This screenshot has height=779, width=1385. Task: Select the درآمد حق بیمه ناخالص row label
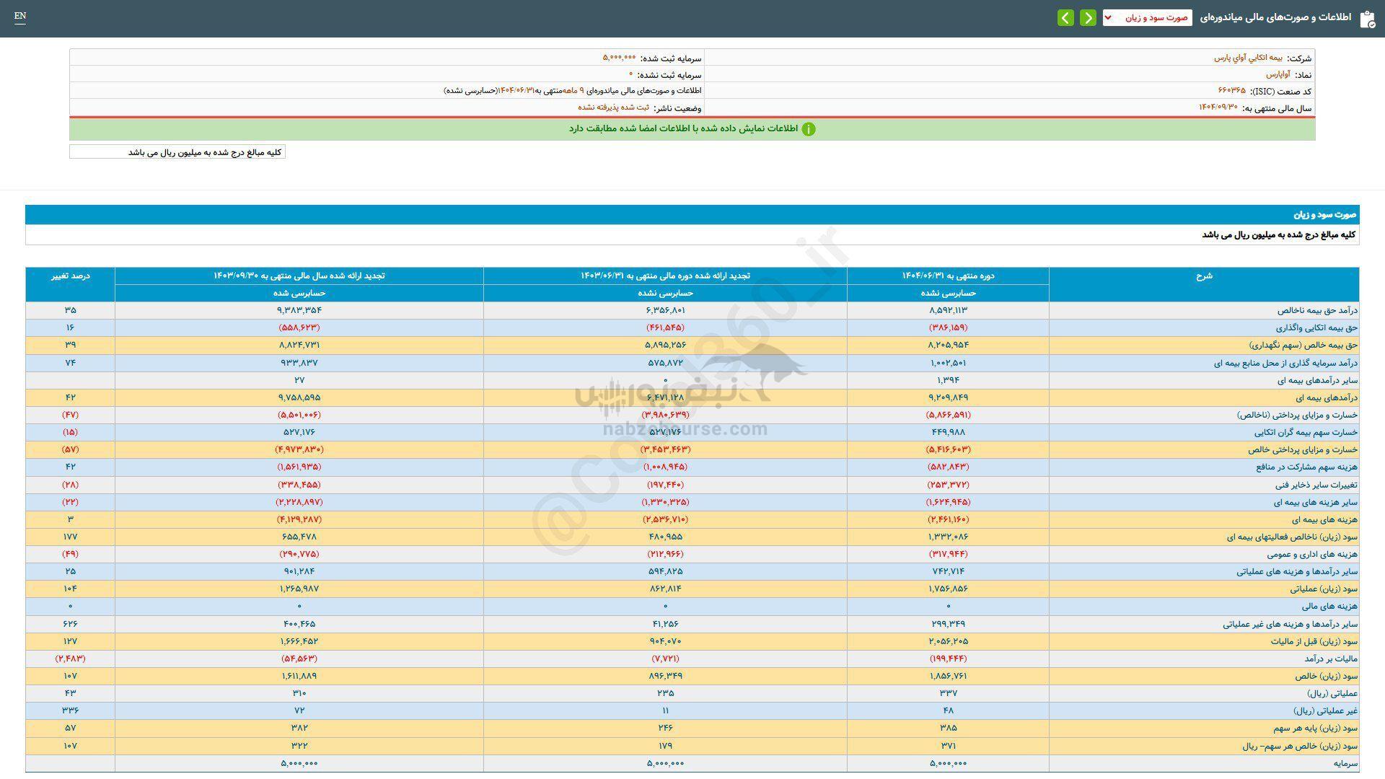click(x=1317, y=310)
